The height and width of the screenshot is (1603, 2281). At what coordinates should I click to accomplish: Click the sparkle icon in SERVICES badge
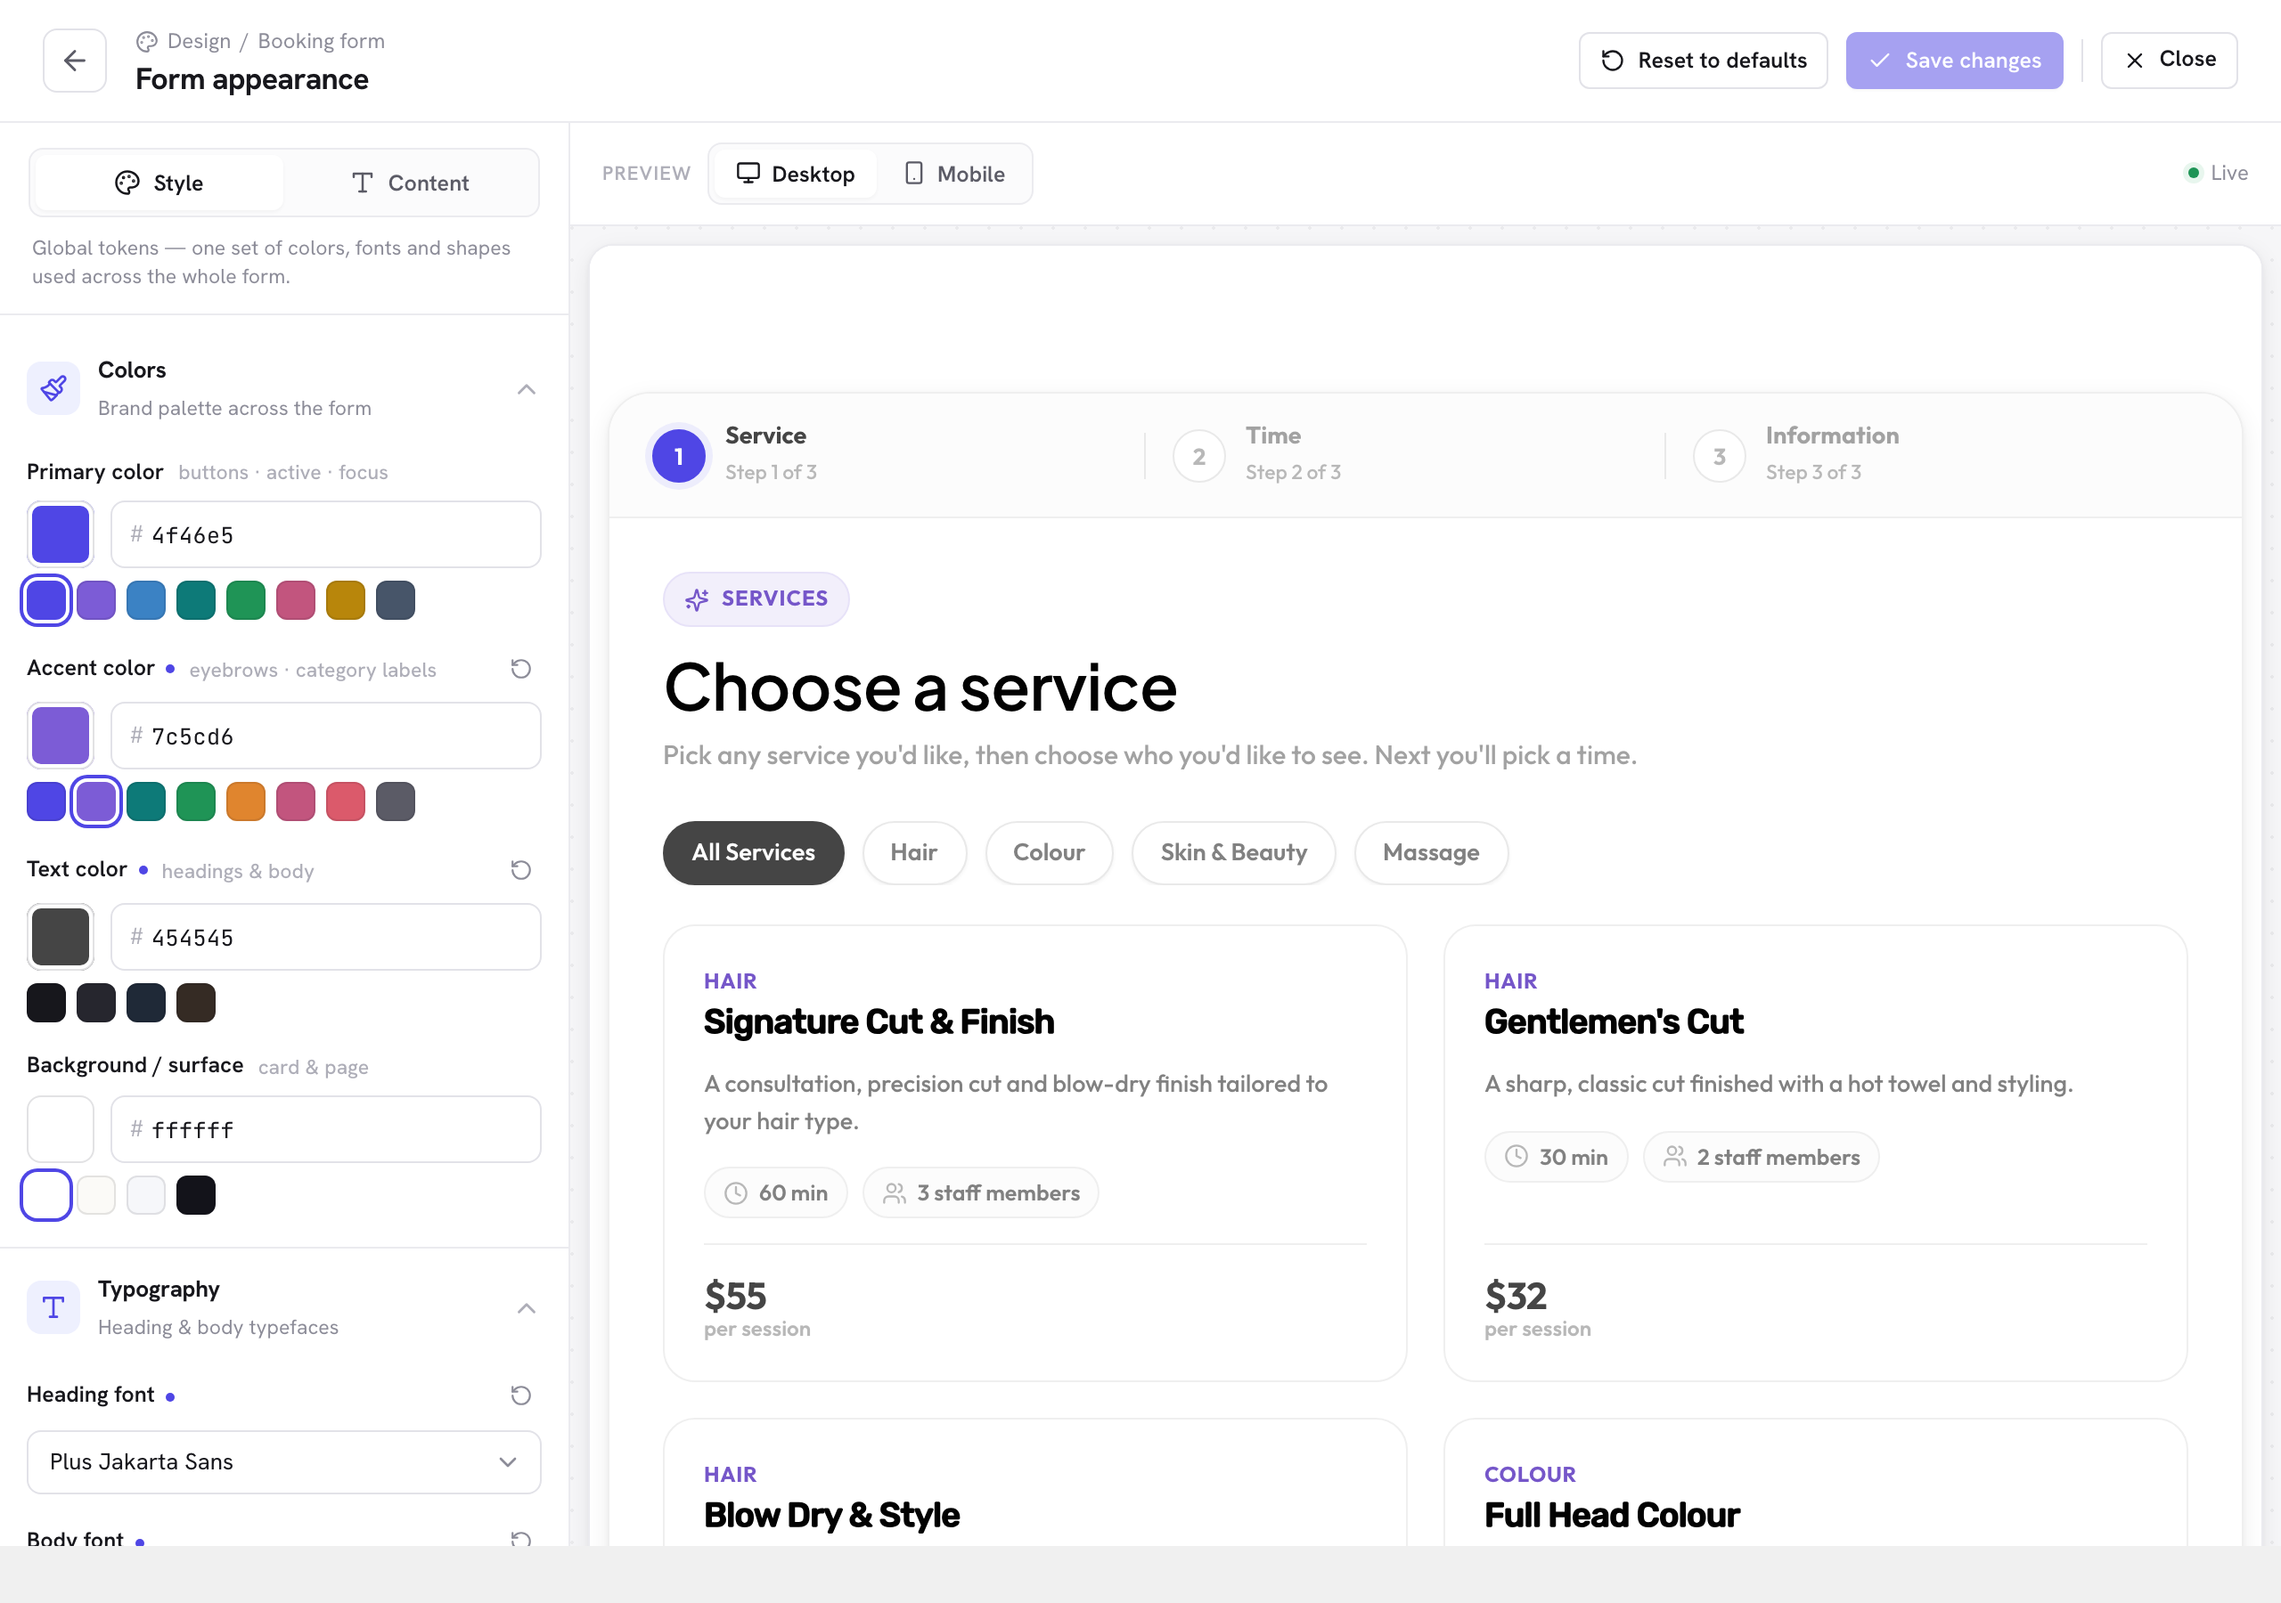tap(698, 598)
